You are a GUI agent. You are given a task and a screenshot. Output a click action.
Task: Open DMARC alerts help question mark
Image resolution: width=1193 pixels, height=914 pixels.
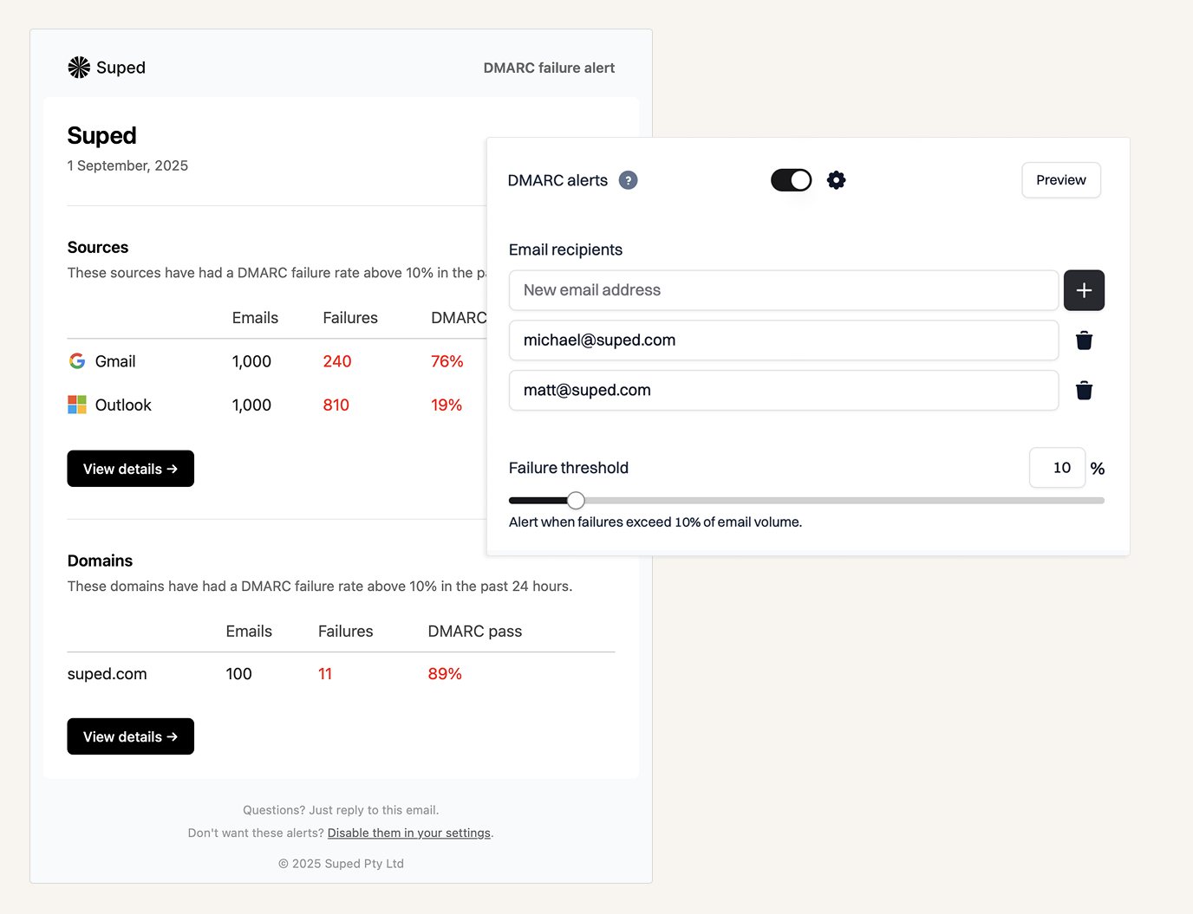coord(628,180)
